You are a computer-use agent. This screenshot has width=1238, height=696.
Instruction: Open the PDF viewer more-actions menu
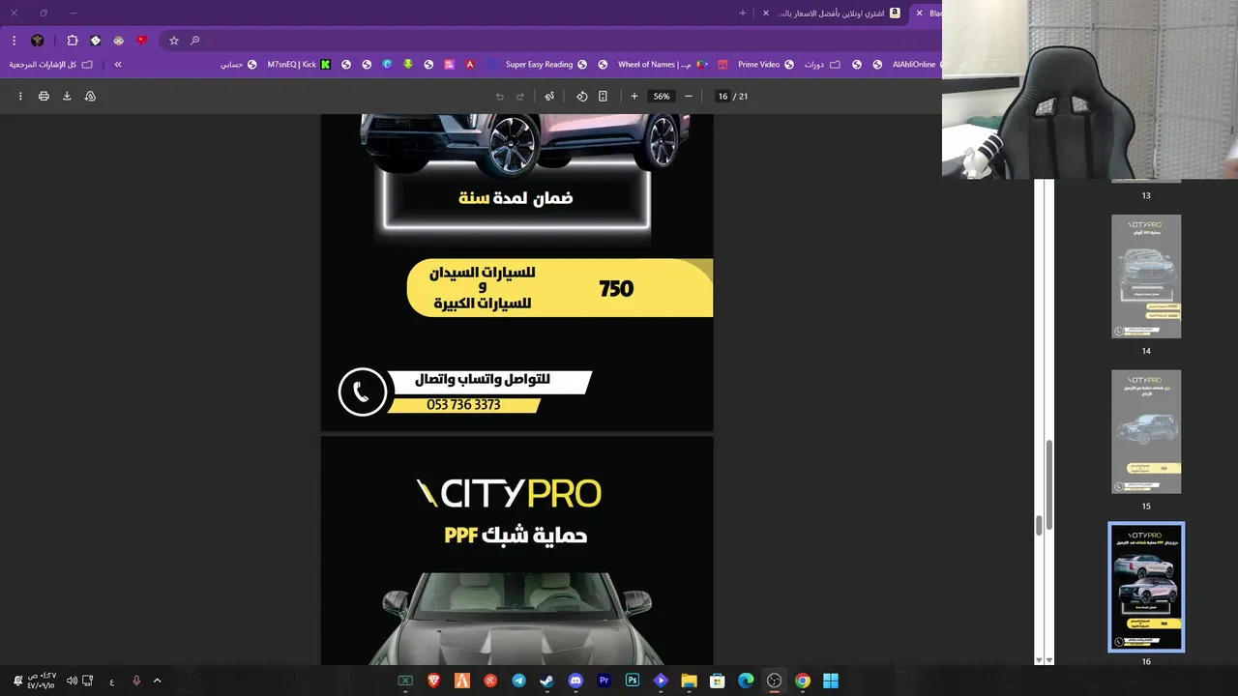pyautogui.click(x=20, y=96)
